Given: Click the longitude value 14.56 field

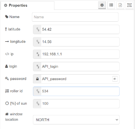Looking at the screenshot, I should pos(80,42).
